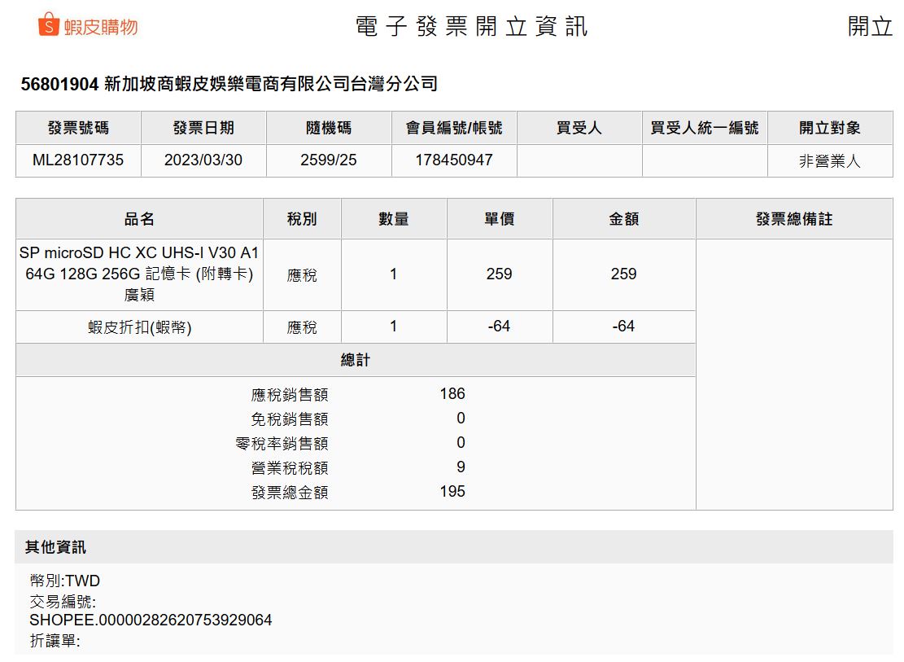904x662 pixels.
Task: Click the 蝦皮折扣(蝦幣) discount row
Action: coord(139,327)
